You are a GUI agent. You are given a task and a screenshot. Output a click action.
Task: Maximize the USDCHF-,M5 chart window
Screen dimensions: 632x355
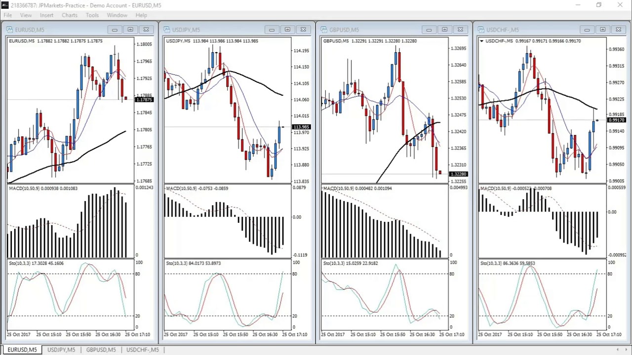[602, 30]
